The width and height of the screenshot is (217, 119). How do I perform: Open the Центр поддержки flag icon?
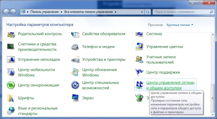tap(139, 72)
